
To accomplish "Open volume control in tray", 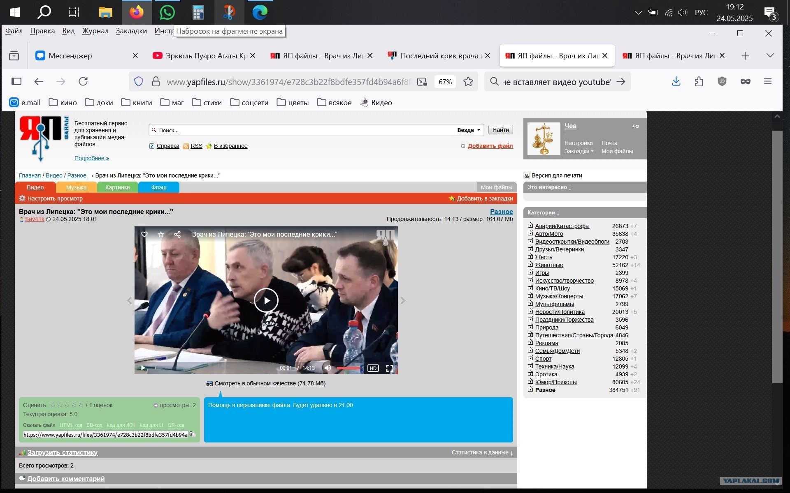I will 683,12.
